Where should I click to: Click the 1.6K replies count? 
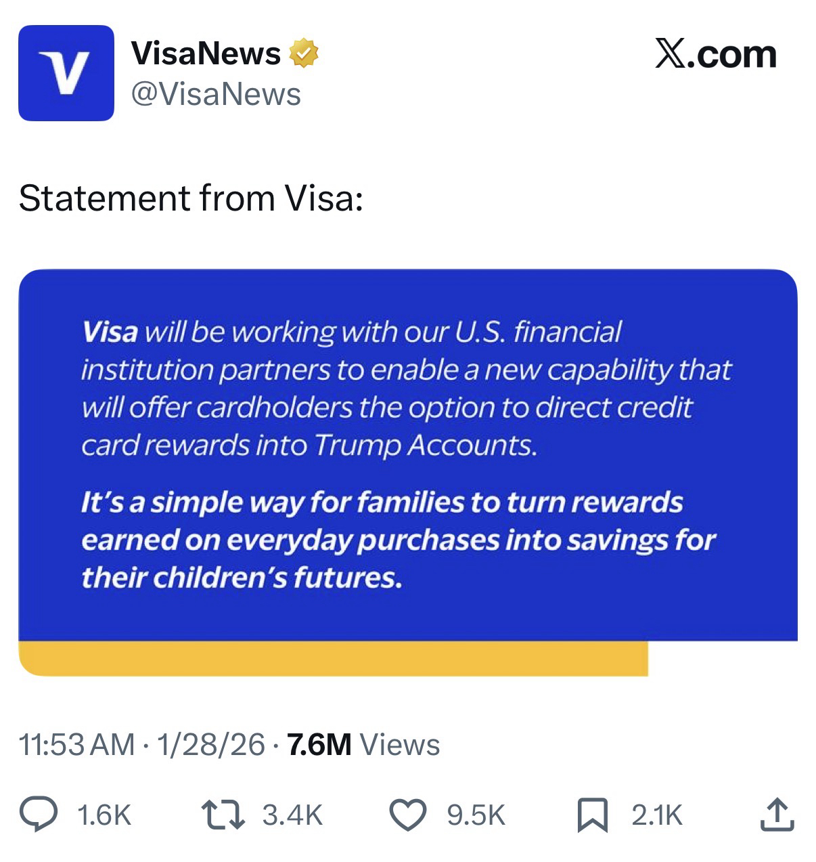click(104, 815)
